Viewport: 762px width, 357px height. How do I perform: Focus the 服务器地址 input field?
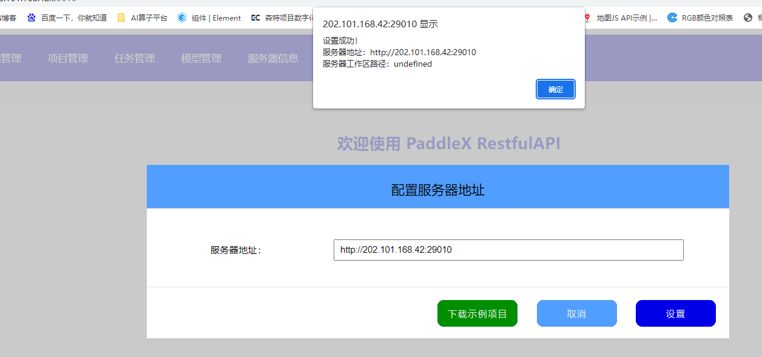508,250
